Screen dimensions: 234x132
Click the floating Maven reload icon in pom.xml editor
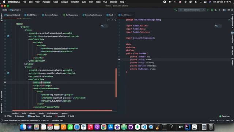point(102,26)
